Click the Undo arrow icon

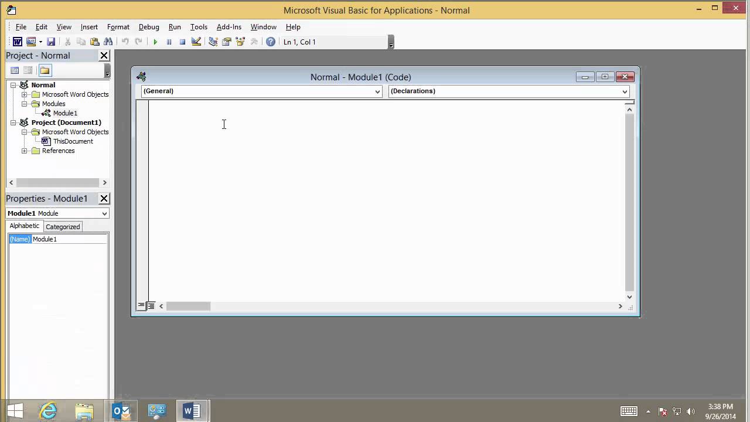point(125,42)
